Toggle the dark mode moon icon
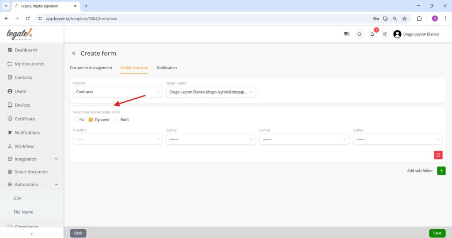452x238 pixels. tap(385, 34)
